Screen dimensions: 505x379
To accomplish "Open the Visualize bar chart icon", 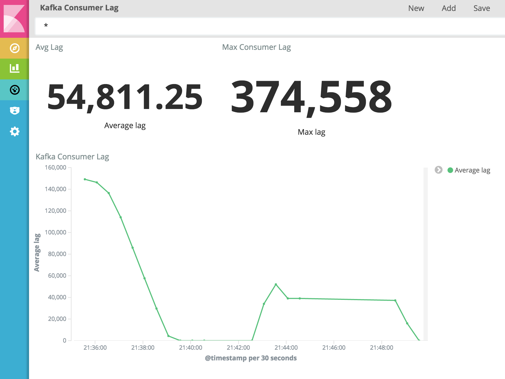I will click(x=15, y=68).
